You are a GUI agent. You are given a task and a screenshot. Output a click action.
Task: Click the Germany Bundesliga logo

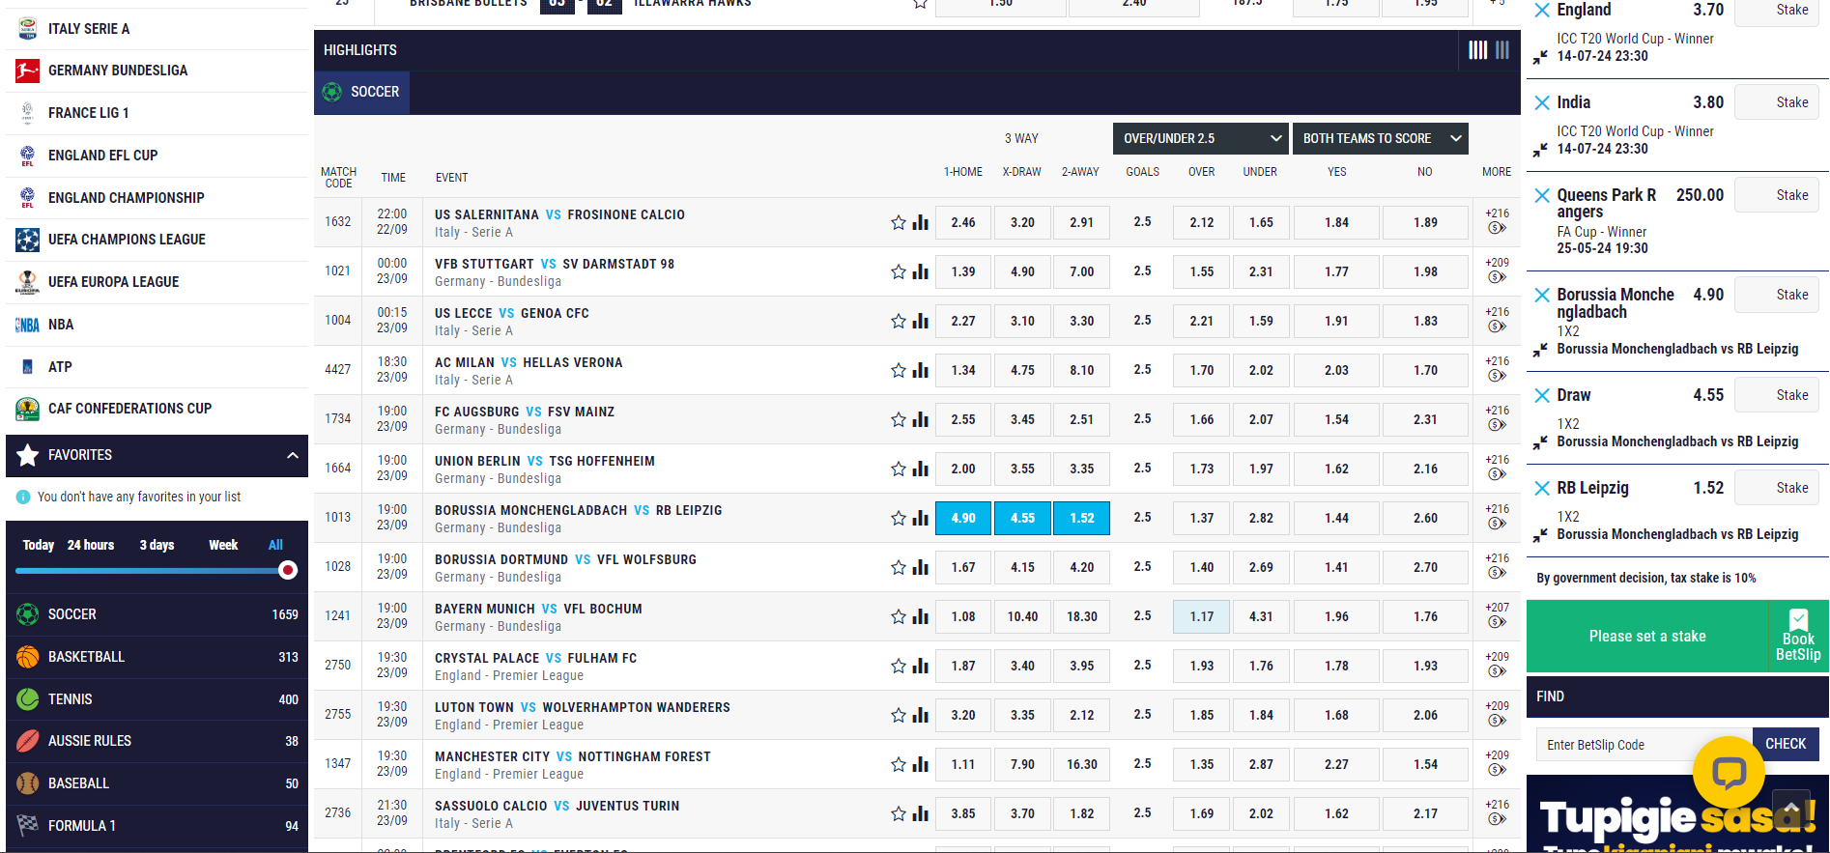tap(27, 71)
